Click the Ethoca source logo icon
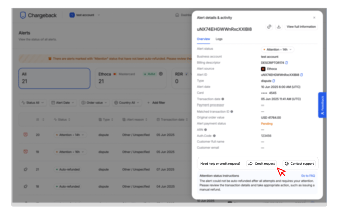The height and width of the screenshot is (211, 339). coord(263,69)
